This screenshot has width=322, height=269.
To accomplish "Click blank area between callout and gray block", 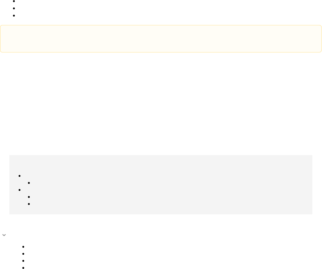I will click(161, 103).
